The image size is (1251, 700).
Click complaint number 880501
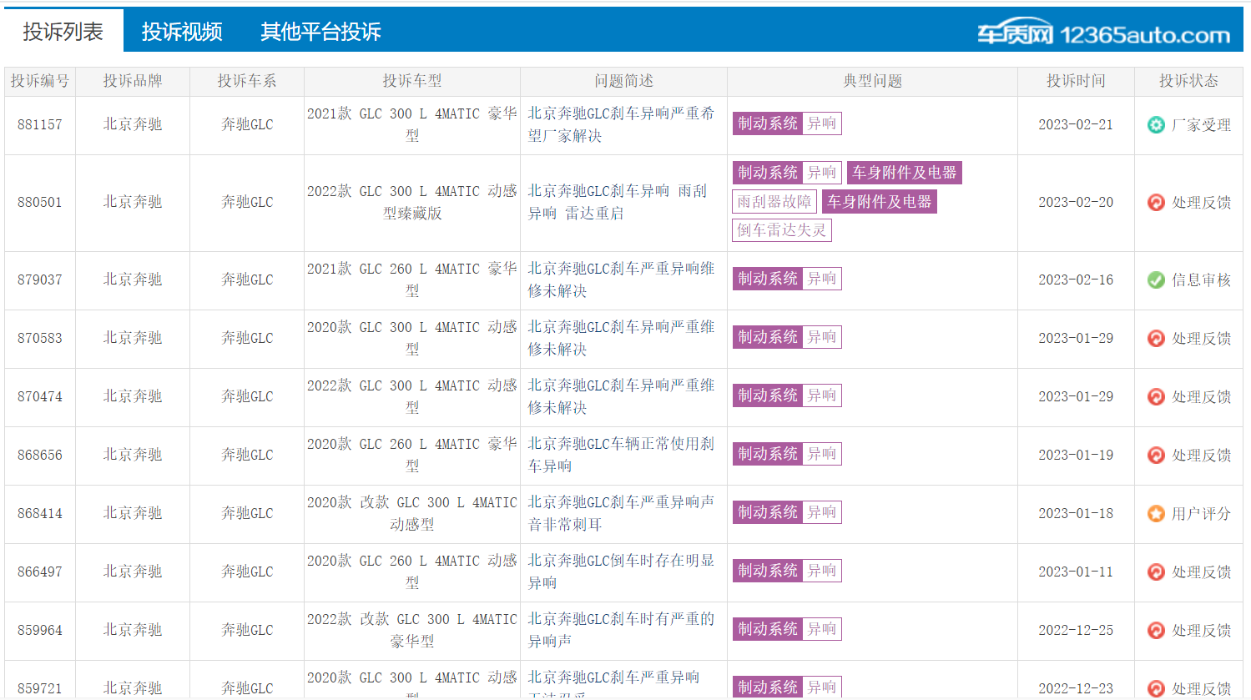click(x=40, y=202)
